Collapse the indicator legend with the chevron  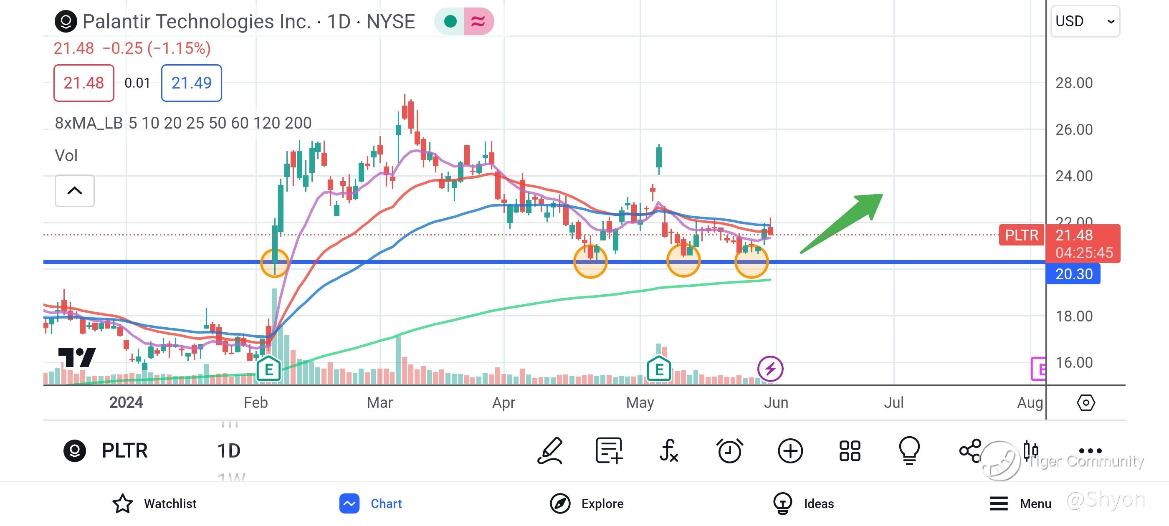coord(75,191)
